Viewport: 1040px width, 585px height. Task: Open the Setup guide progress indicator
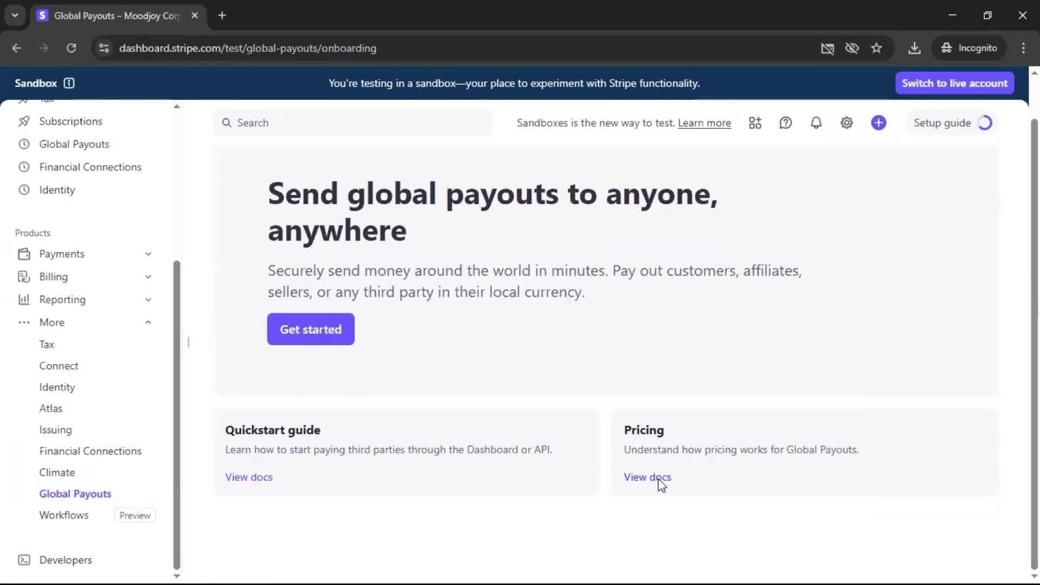coord(952,123)
